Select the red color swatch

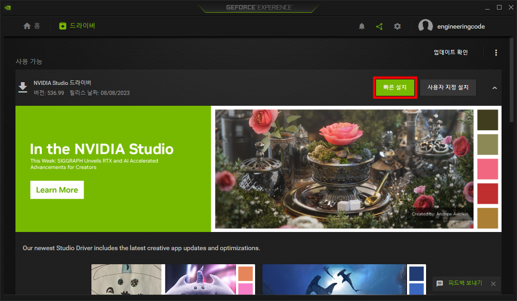coord(487,194)
